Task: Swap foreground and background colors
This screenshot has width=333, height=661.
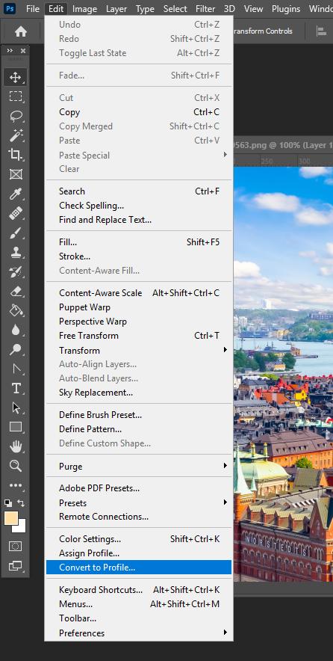Action: (x=21, y=503)
